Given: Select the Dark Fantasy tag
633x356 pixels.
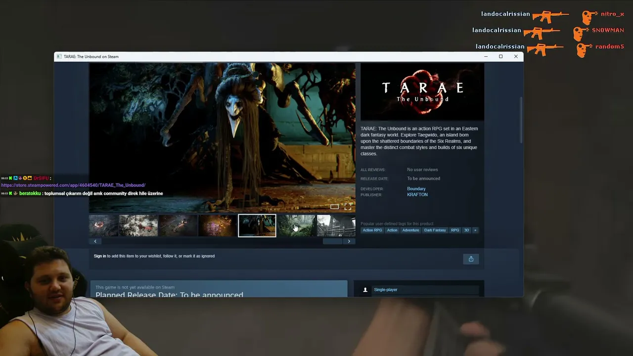Looking at the screenshot, I should [435, 230].
